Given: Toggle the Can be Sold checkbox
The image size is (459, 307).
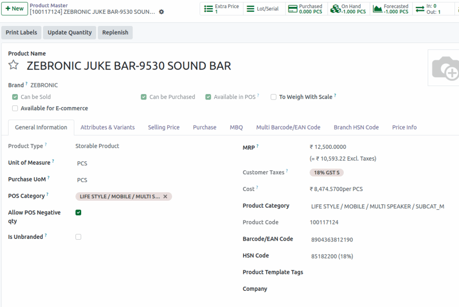Looking at the screenshot, I should pyautogui.click(x=14, y=97).
